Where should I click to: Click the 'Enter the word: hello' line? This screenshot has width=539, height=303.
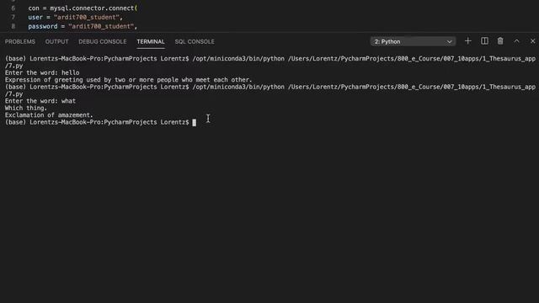pyautogui.click(x=42, y=72)
